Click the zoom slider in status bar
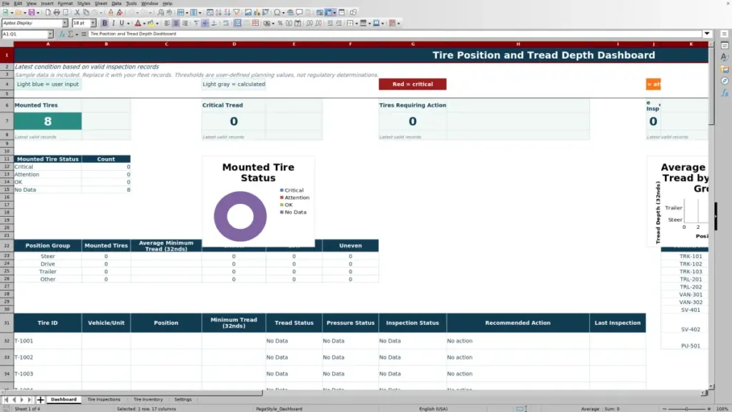The image size is (732, 412). click(x=687, y=408)
